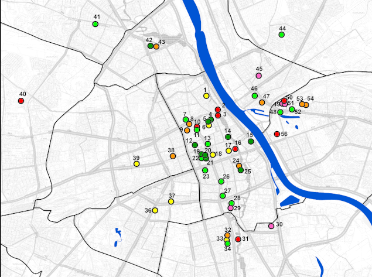
Task: Select the dark green marker labeled 42
Action: tap(150, 46)
